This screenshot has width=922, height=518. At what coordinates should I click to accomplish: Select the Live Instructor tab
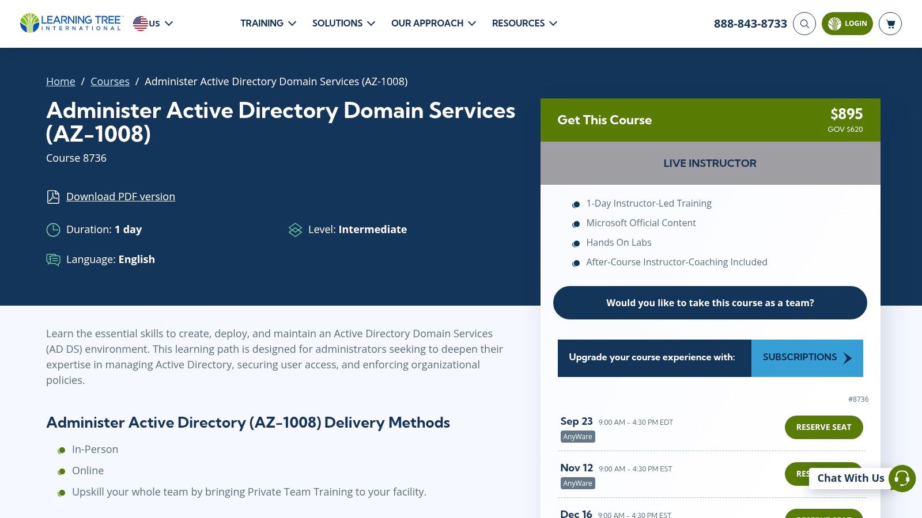pyautogui.click(x=710, y=163)
